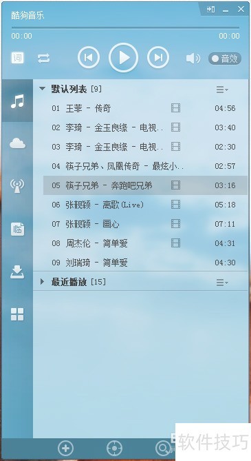Toggle the loop playback mode icon
Screen dimensions: 251x461
click(x=43, y=59)
